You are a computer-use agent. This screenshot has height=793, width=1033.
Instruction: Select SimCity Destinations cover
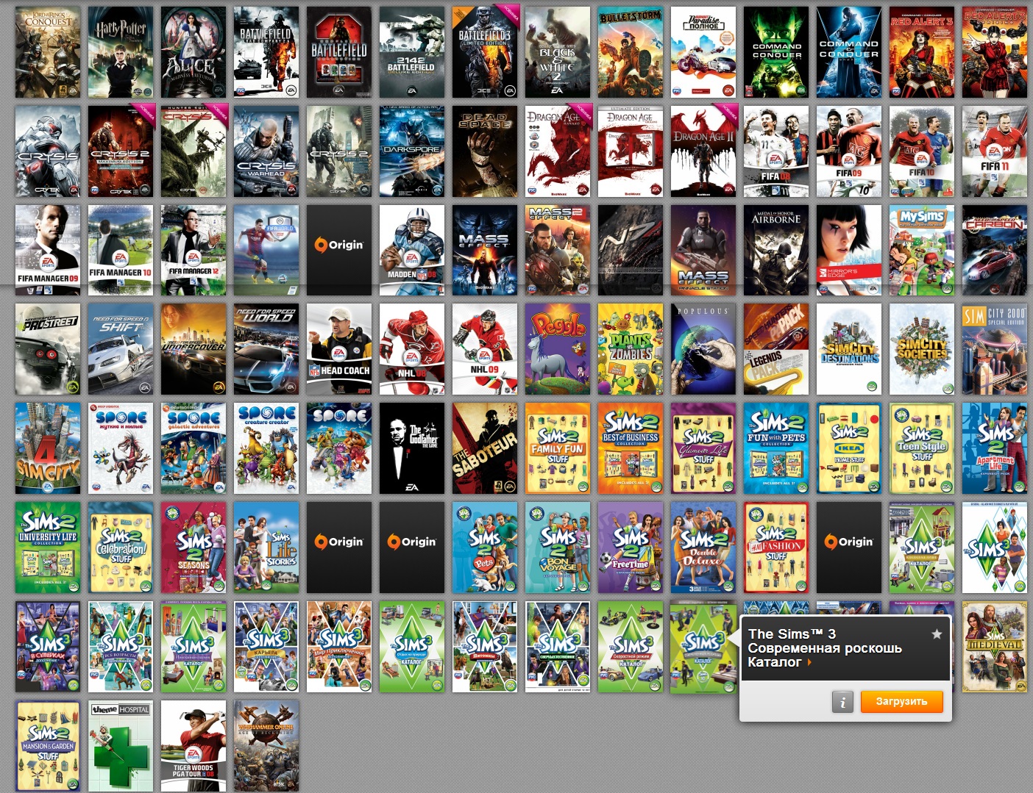849,349
